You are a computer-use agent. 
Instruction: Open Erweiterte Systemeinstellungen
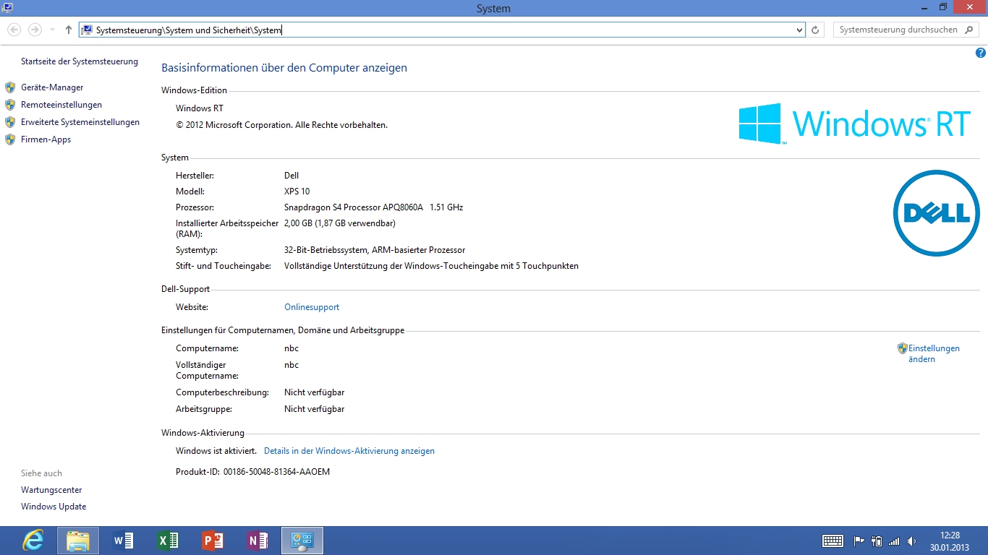pyautogui.click(x=80, y=122)
